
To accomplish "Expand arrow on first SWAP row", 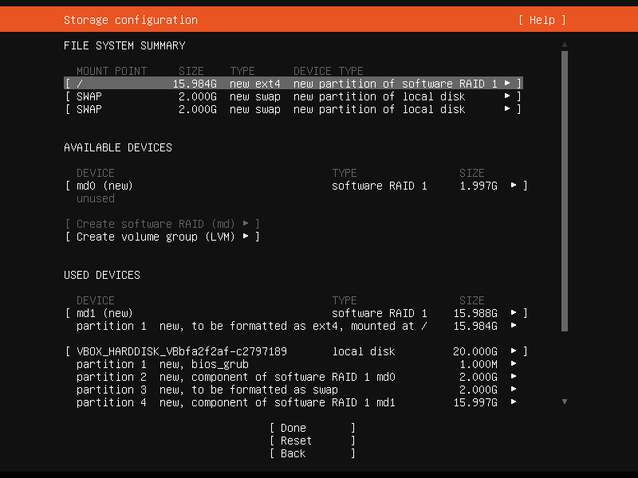I will point(507,96).
